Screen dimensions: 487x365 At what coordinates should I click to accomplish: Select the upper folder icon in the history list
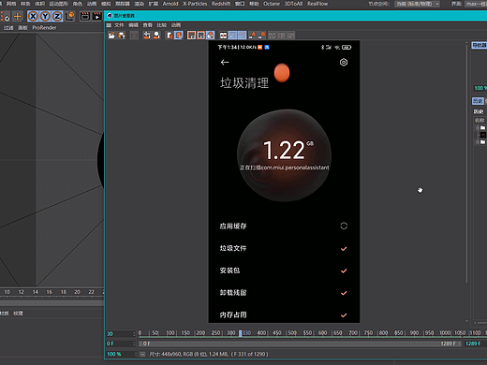pyautogui.click(x=483, y=127)
